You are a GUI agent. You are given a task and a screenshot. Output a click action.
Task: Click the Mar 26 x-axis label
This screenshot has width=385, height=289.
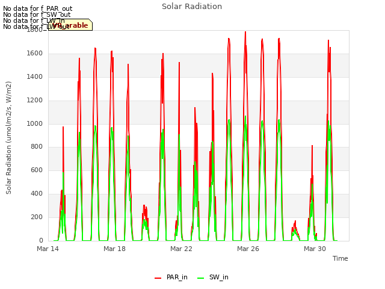coord(248,249)
